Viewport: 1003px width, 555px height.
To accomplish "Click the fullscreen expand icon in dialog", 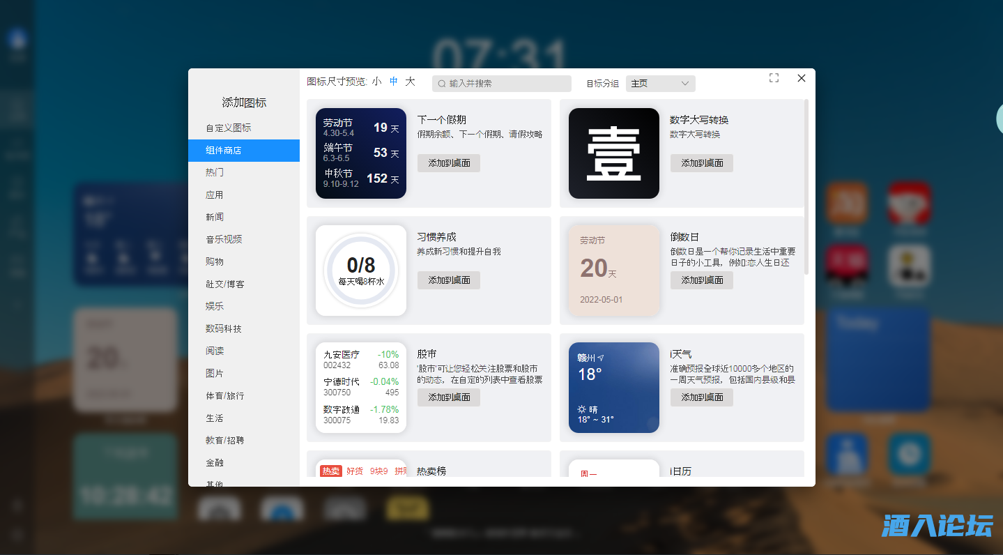I will coord(774,78).
